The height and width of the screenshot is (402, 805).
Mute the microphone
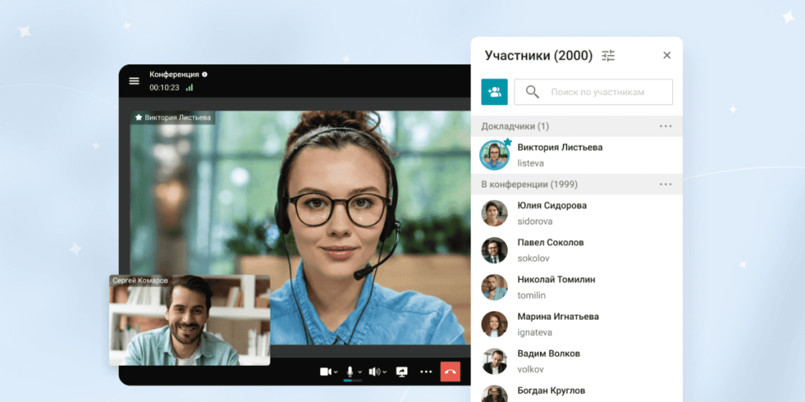point(350,371)
